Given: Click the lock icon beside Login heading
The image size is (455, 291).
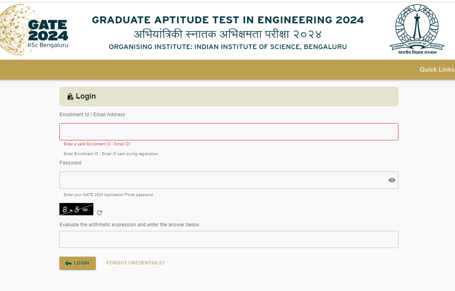Looking at the screenshot, I should 70,97.
